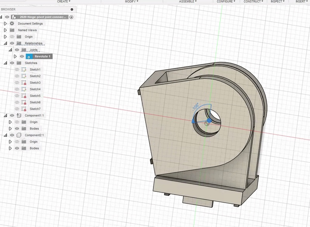Select the Named Views label
Screen dimensions: 310x227
(x=27, y=30)
